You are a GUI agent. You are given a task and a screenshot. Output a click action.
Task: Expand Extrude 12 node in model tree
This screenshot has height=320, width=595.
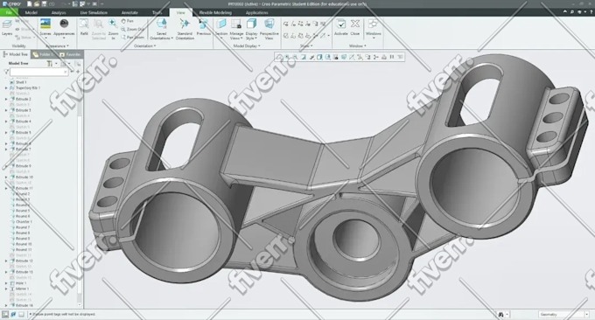(6, 261)
